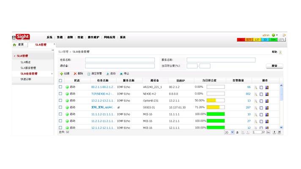This screenshot has width=301, height=169.
Task: Click the red X Delete icon
Action: point(75,74)
